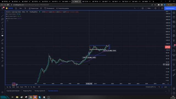Image resolution: width=176 pixels, height=99 pixels.
Task: Maximize the bottom panel icon
Action: coord(169,91)
